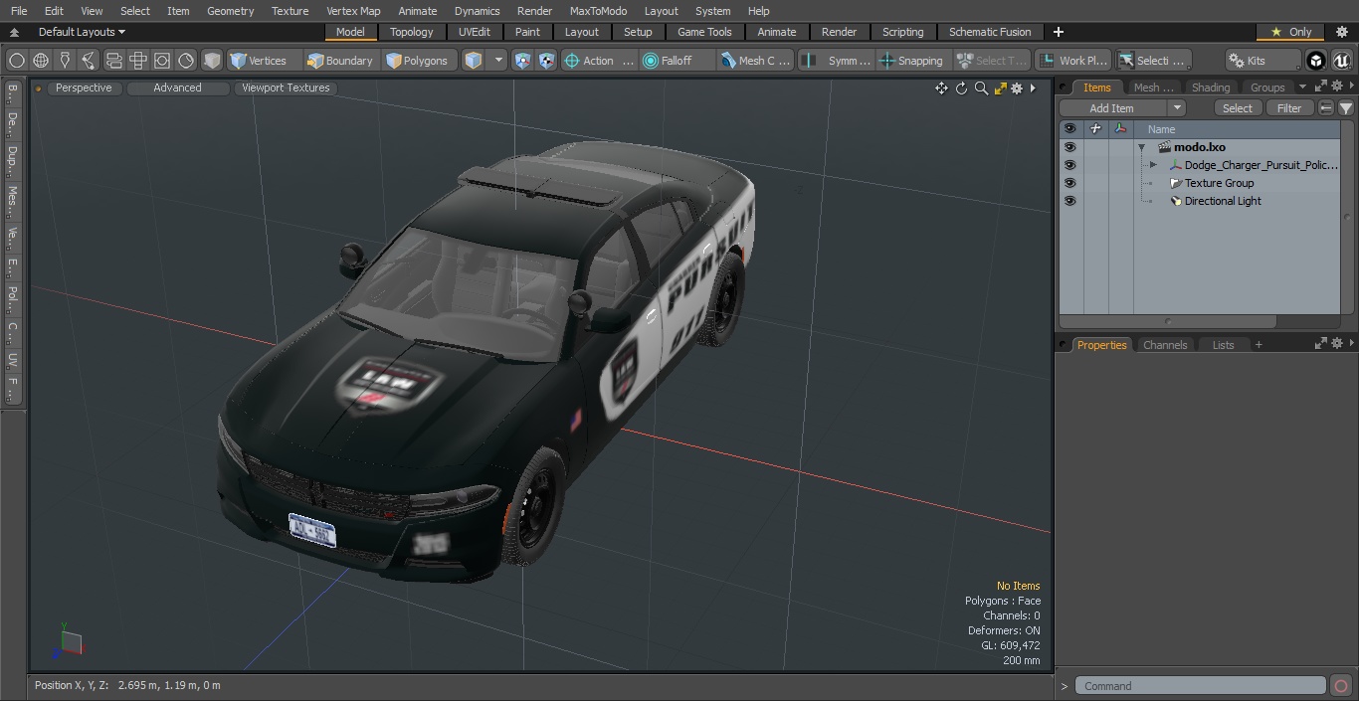Click the Filter button in Items panel
1359x701 pixels.
click(1289, 108)
